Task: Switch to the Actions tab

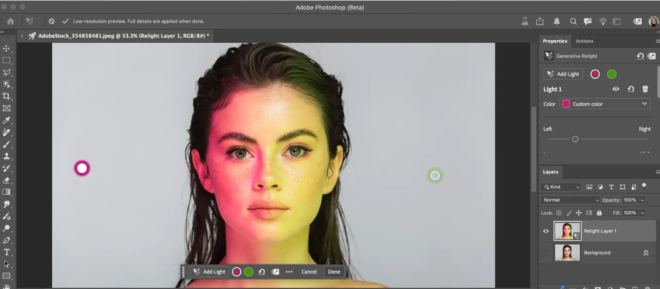Action: click(584, 41)
